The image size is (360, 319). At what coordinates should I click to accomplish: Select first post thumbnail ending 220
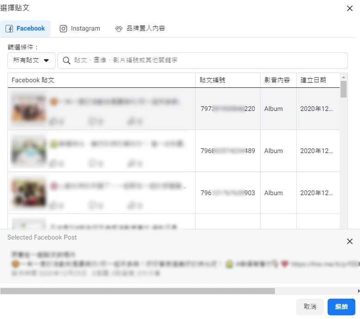[29, 108]
